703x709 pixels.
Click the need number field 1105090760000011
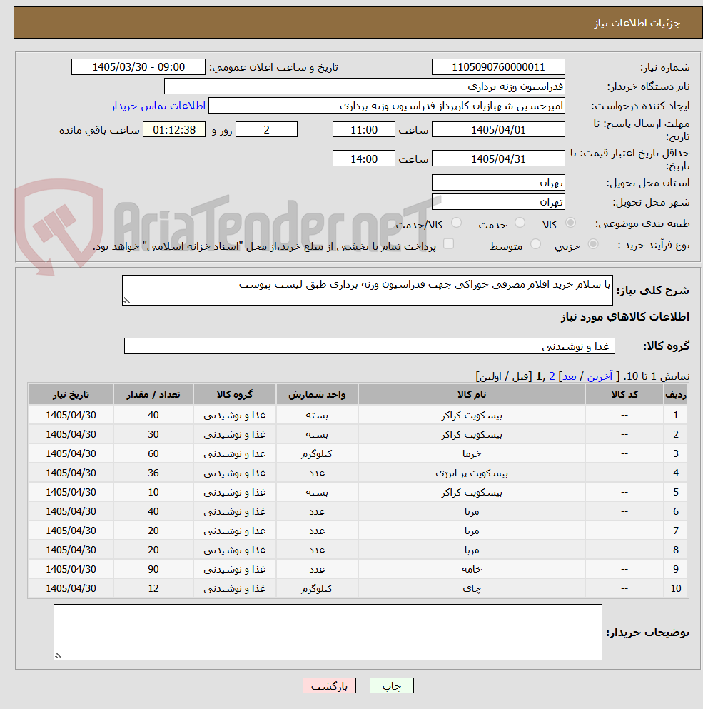(498, 67)
